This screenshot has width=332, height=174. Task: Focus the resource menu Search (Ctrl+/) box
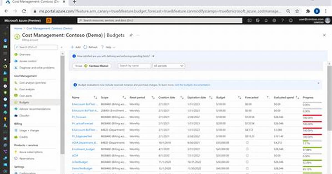tap(36, 47)
